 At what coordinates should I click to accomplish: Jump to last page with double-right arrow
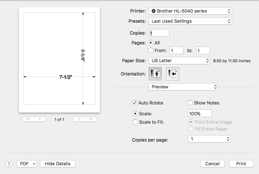(x=91, y=119)
